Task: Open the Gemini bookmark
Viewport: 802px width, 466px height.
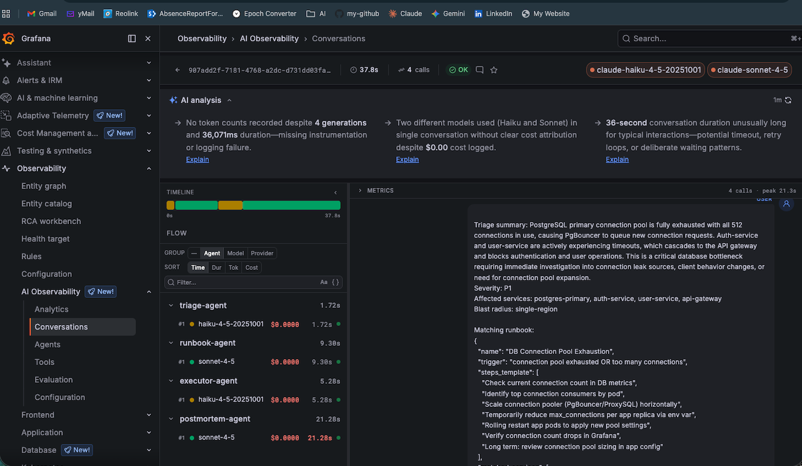Action: tap(448, 14)
